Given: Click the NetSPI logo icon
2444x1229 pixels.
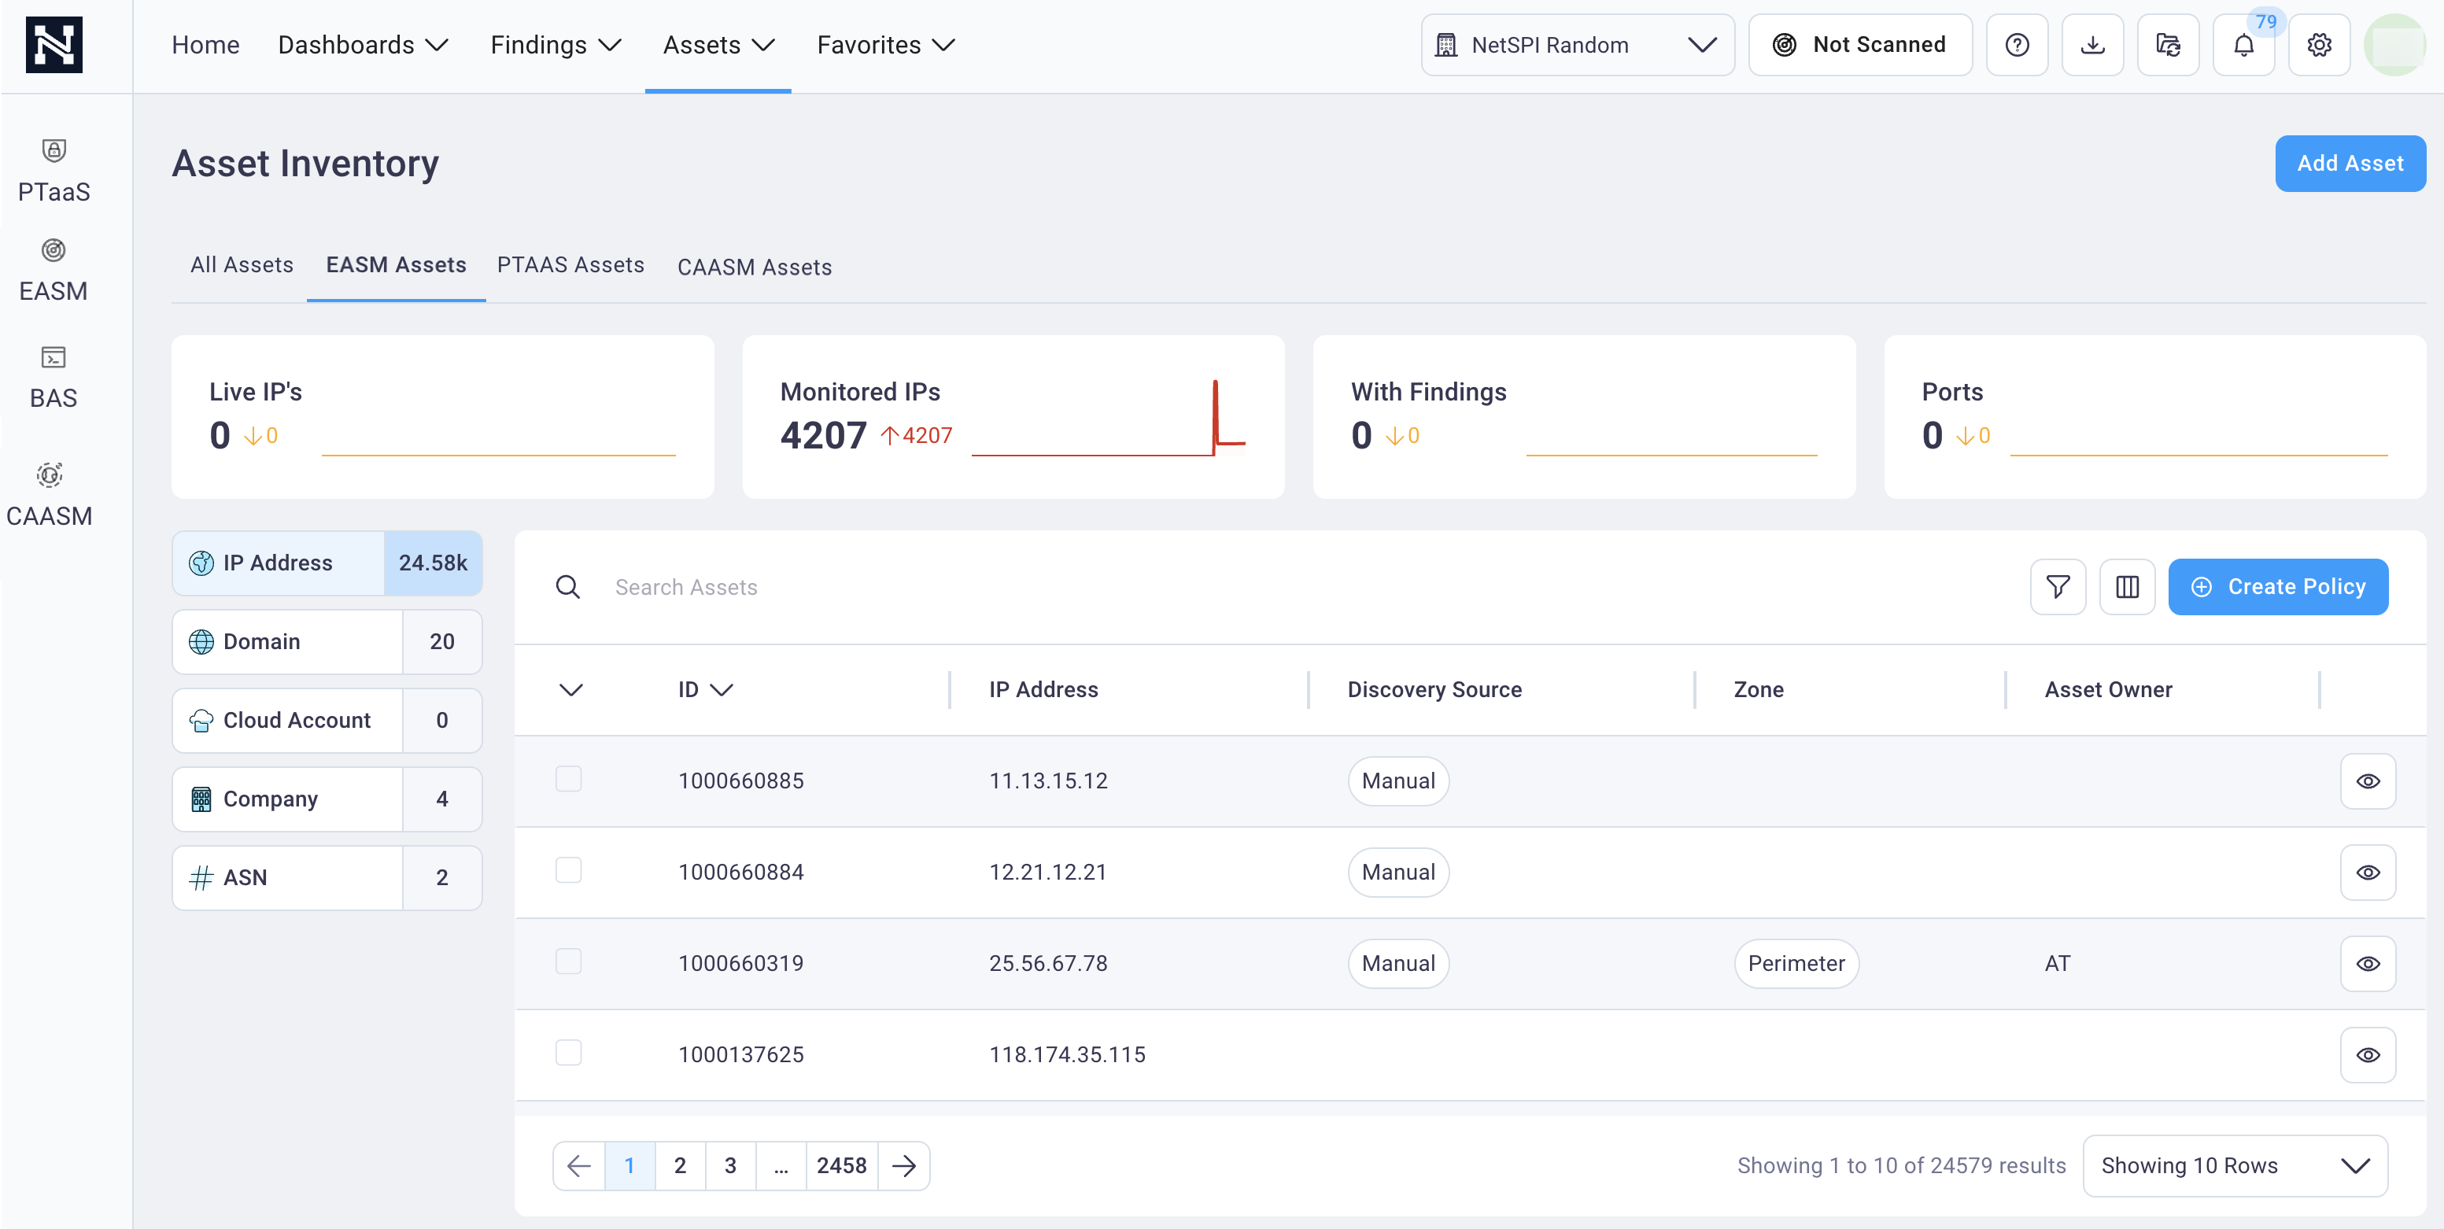Looking at the screenshot, I should 54,45.
